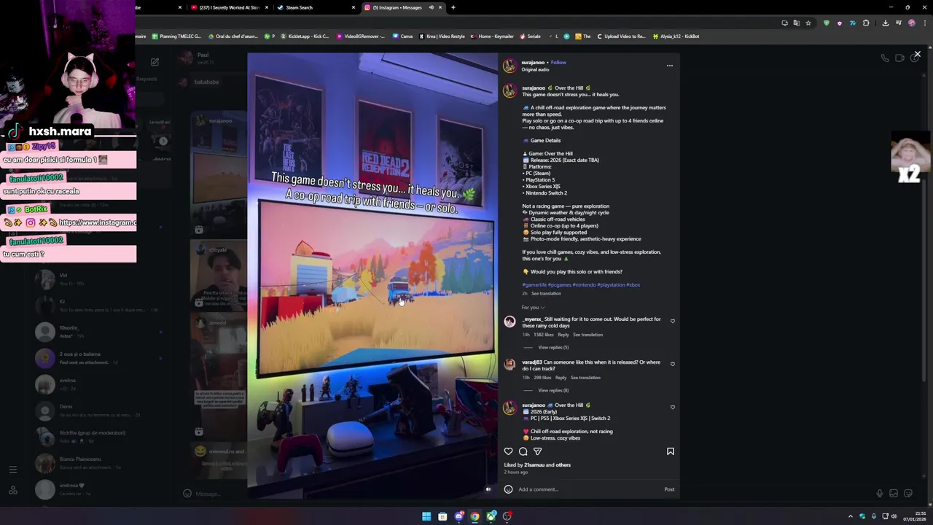The image size is (933, 525).
Task: Start audio call phone icon
Action: [885, 58]
